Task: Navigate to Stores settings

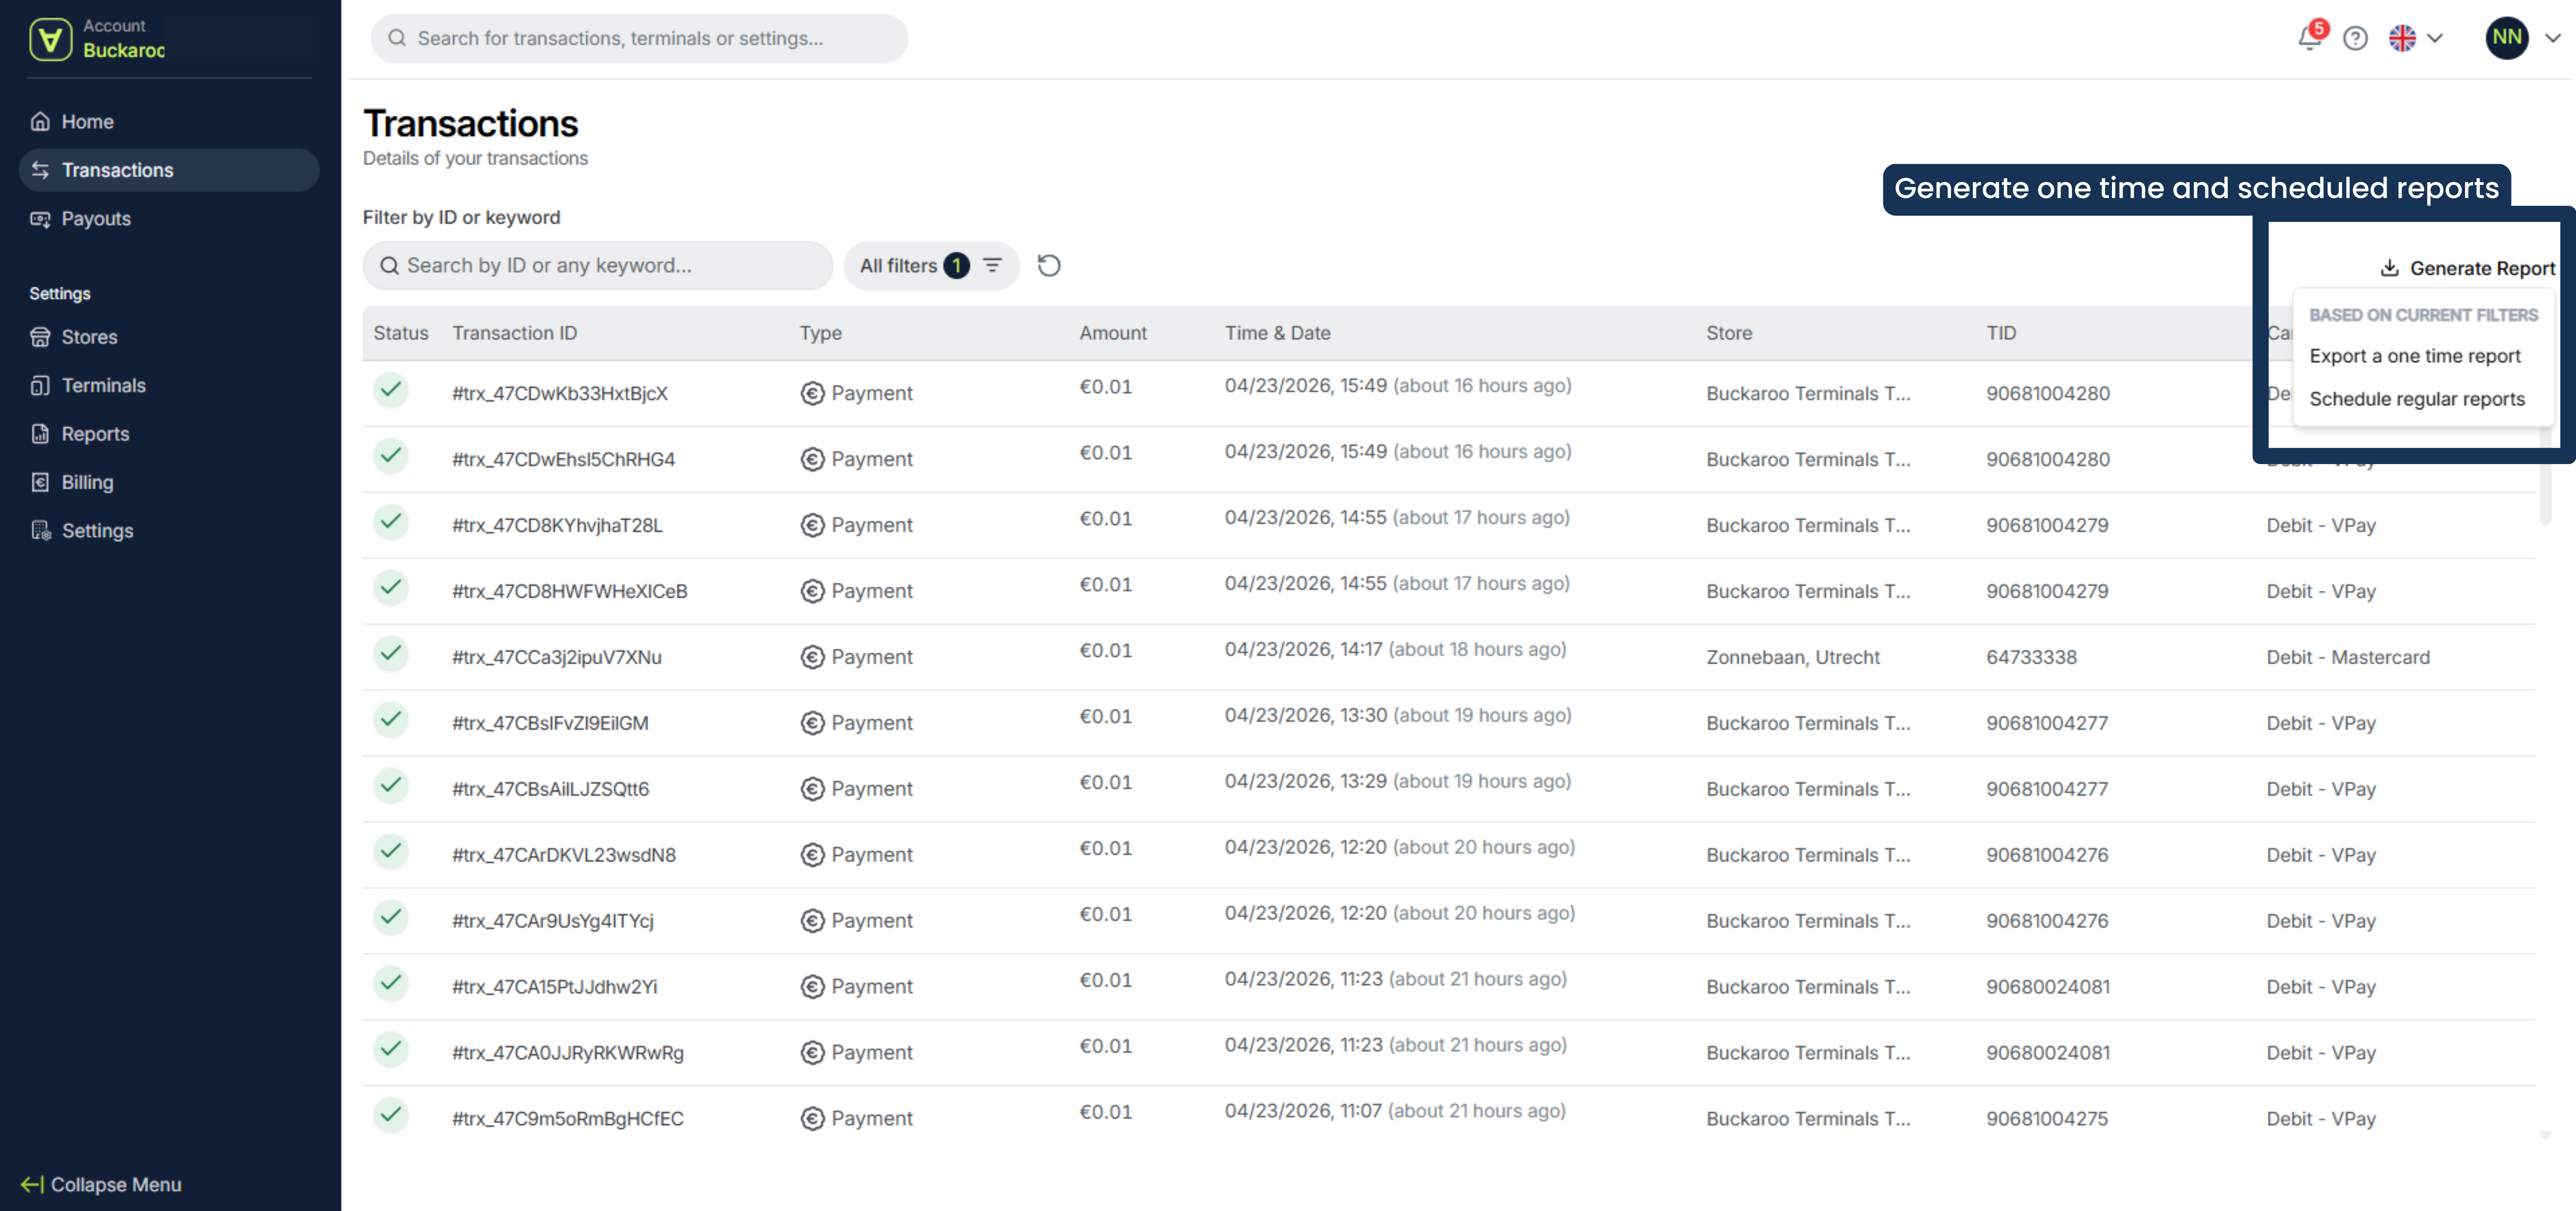Action: 169,337
